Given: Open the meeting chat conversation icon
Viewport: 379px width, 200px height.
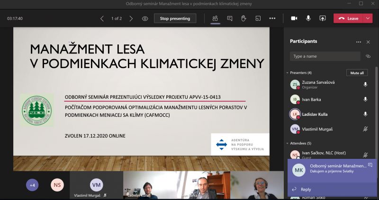Looking at the screenshot, I should (x=229, y=18).
